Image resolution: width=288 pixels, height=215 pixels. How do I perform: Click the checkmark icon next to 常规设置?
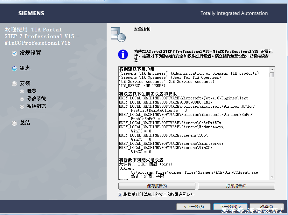(x=14, y=53)
